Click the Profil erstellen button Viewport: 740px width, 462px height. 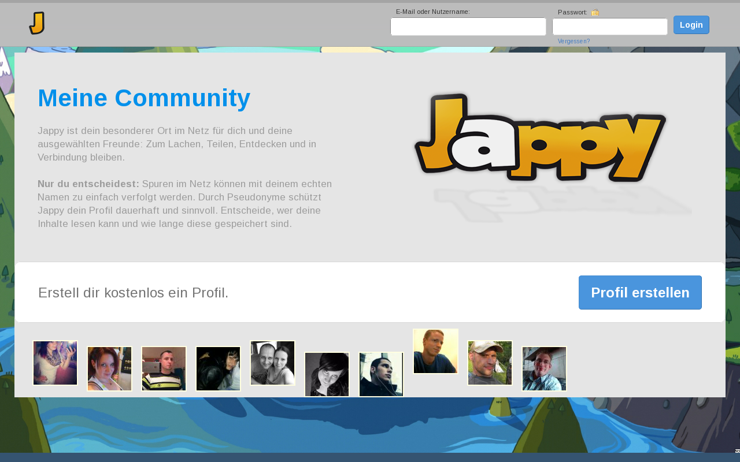pyautogui.click(x=640, y=292)
